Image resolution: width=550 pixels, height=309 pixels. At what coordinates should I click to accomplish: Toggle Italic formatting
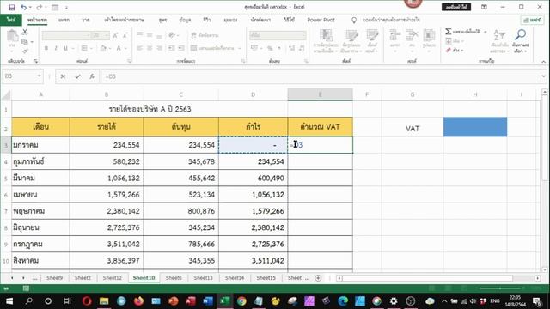pyautogui.click(x=56, y=48)
